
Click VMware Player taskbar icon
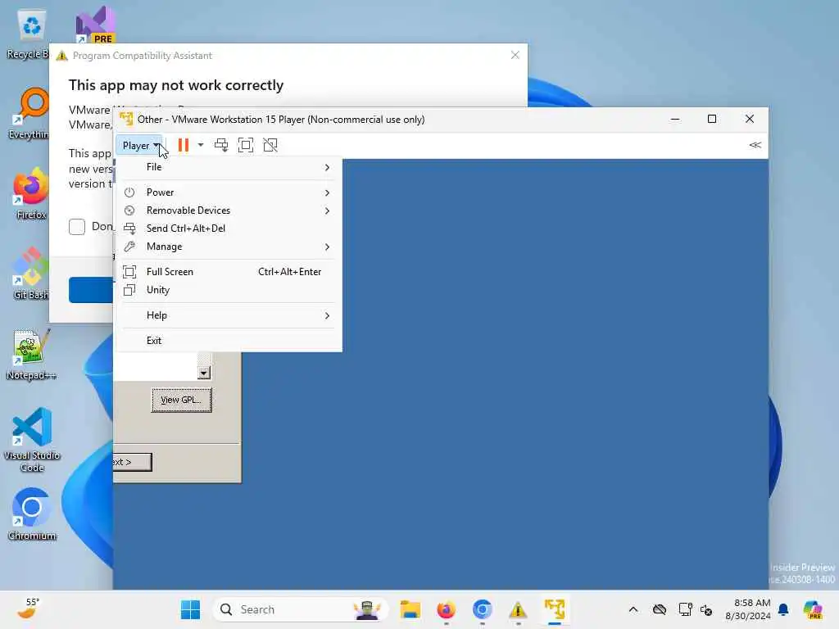[555, 609]
